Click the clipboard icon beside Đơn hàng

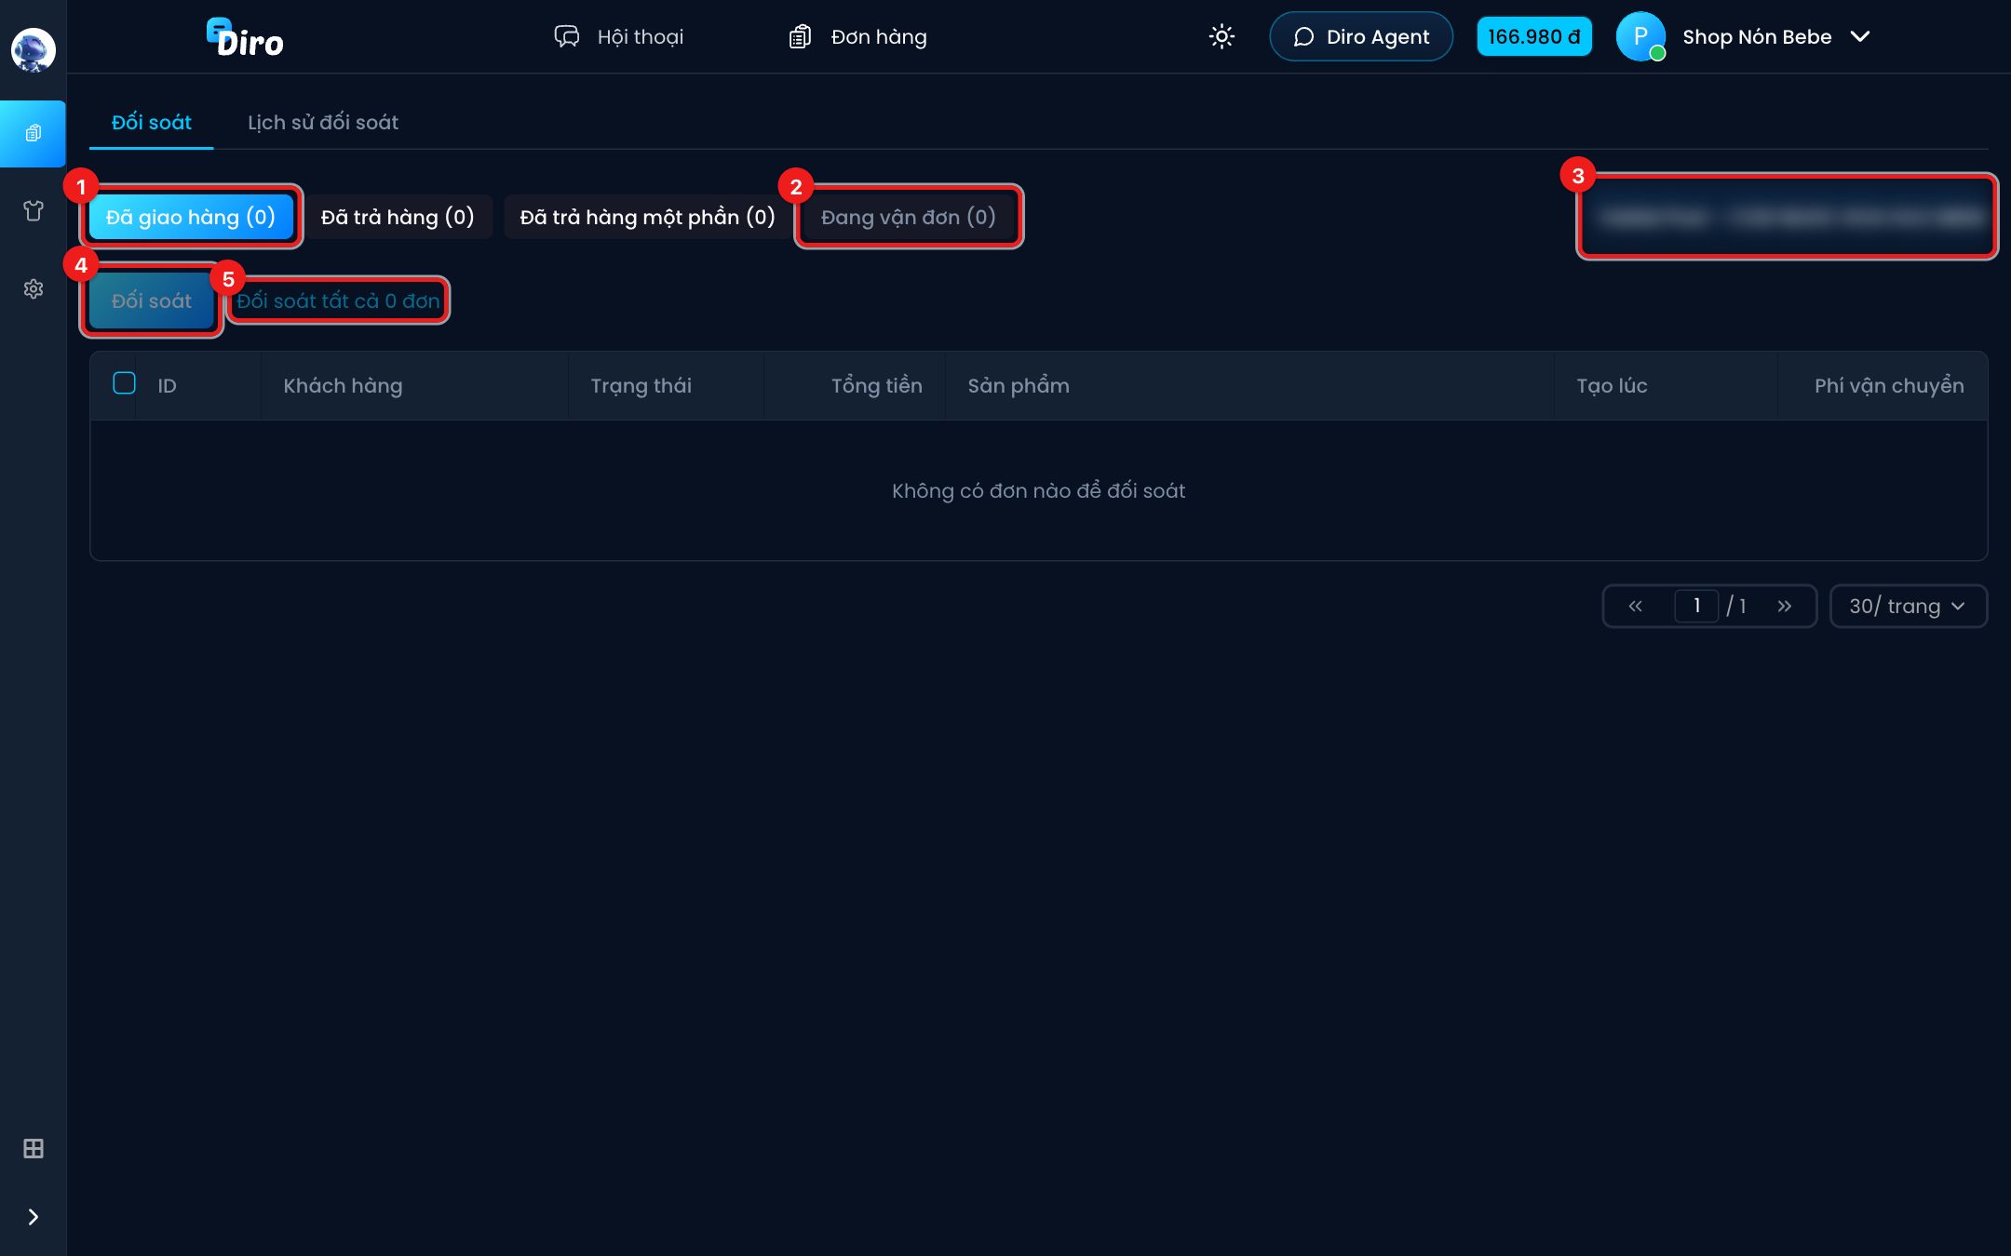(x=800, y=36)
